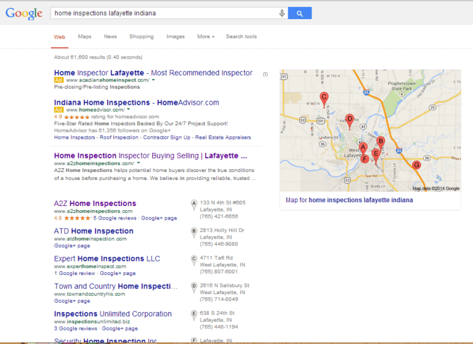Click the Roof Inspection sitelink
The width and height of the screenshot is (473, 344).
119,137
